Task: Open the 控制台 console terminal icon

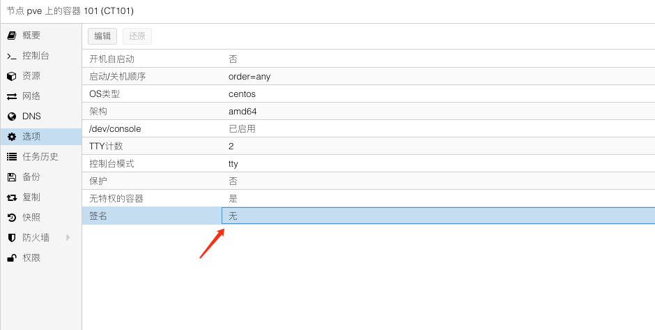Action: coord(11,56)
